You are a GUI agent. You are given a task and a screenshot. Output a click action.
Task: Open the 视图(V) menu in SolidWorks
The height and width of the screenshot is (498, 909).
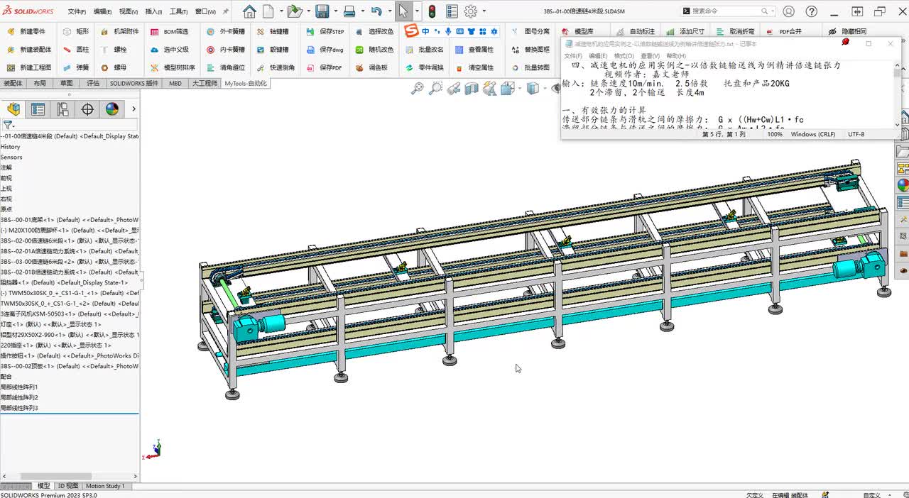point(129,12)
